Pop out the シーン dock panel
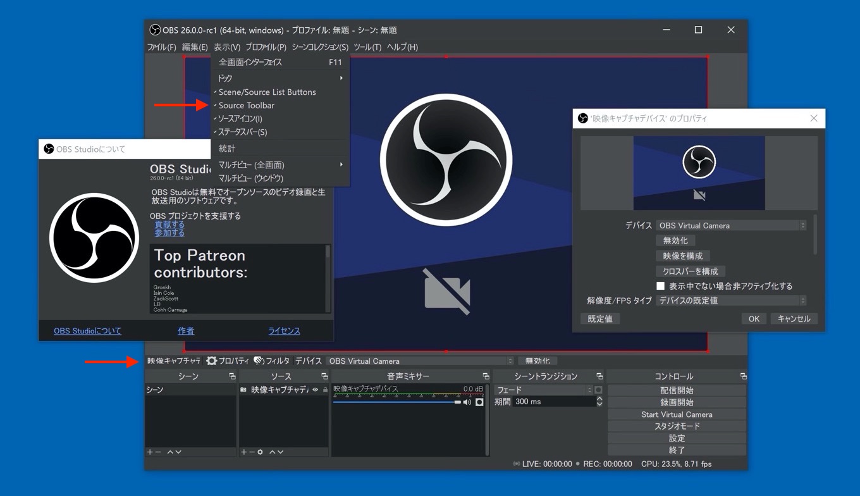Viewport: 860px width, 496px height. coord(232,376)
